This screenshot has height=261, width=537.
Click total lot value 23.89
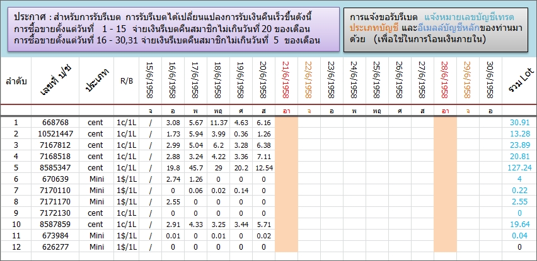[x=519, y=145]
